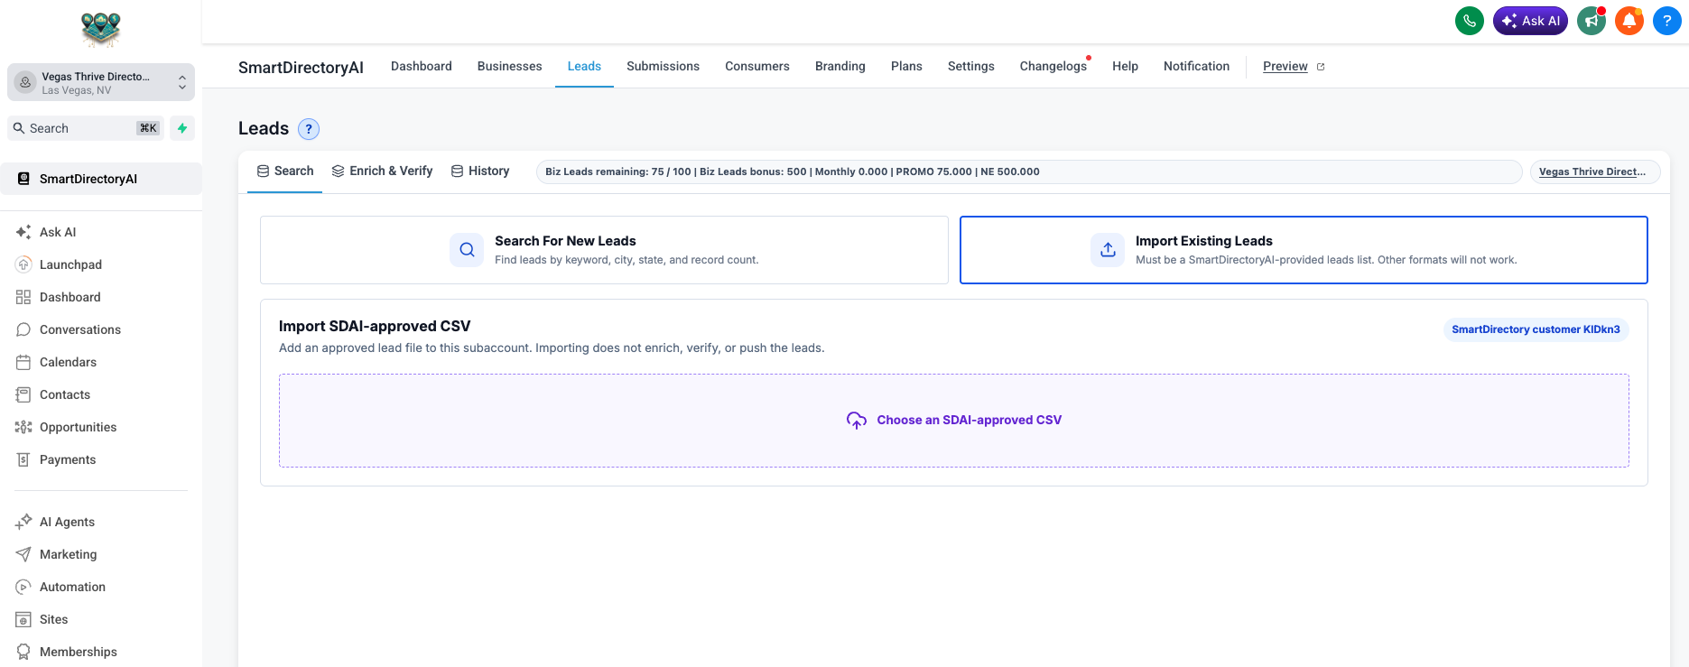Switch to the Enrich & Verify sub-tab
This screenshot has height=667, width=1689.
[382, 171]
